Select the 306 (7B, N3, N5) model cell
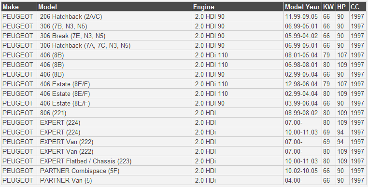The width and height of the screenshot is (368, 187). click(114, 26)
